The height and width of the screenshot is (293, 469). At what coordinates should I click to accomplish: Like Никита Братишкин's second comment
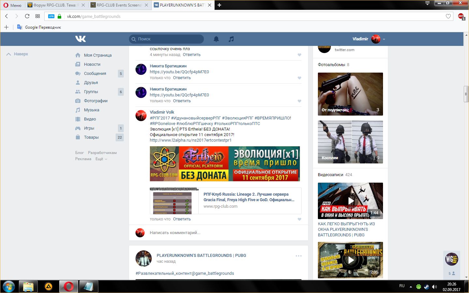click(x=299, y=101)
